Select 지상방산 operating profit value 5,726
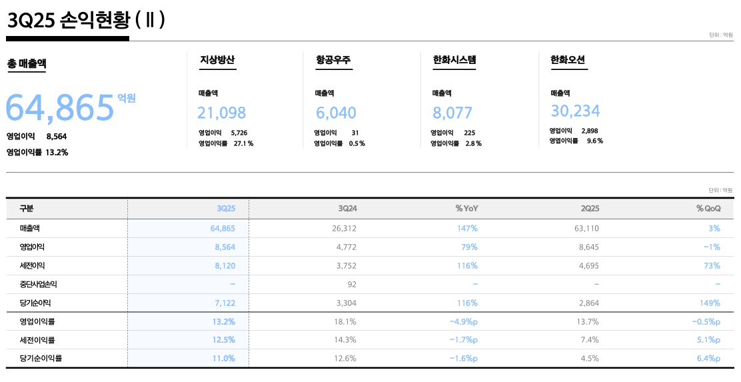 239,133
